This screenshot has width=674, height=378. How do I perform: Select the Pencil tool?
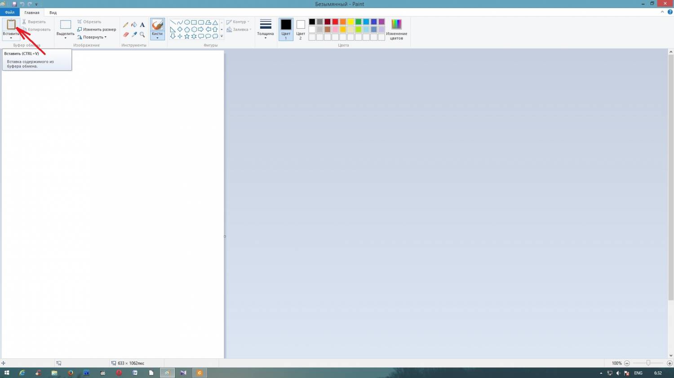click(x=126, y=25)
